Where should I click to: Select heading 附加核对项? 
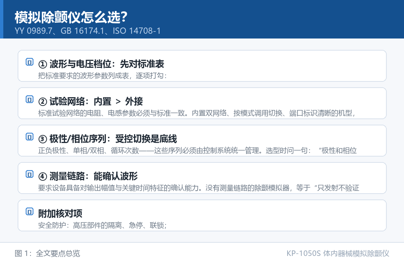[60, 213]
